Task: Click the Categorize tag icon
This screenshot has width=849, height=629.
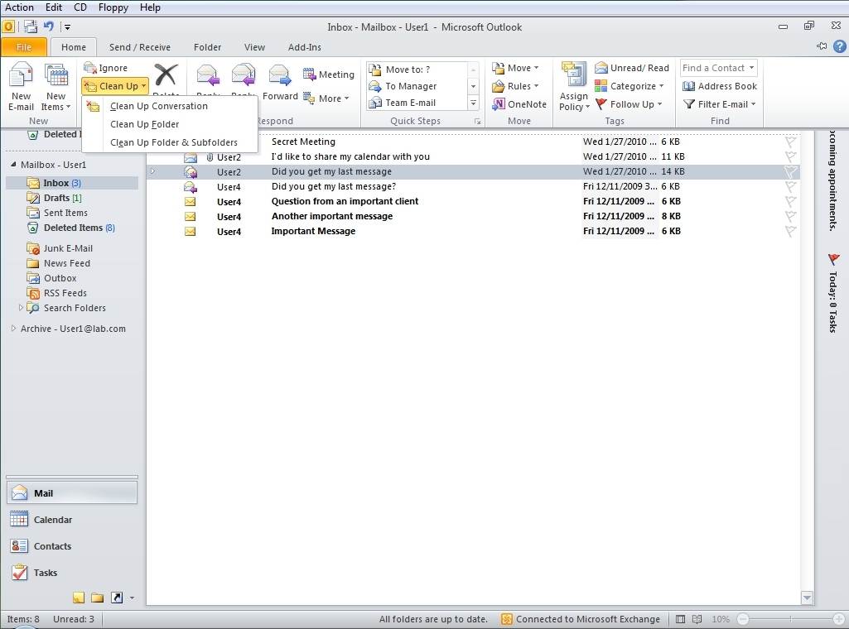Action: click(x=630, y=86)
